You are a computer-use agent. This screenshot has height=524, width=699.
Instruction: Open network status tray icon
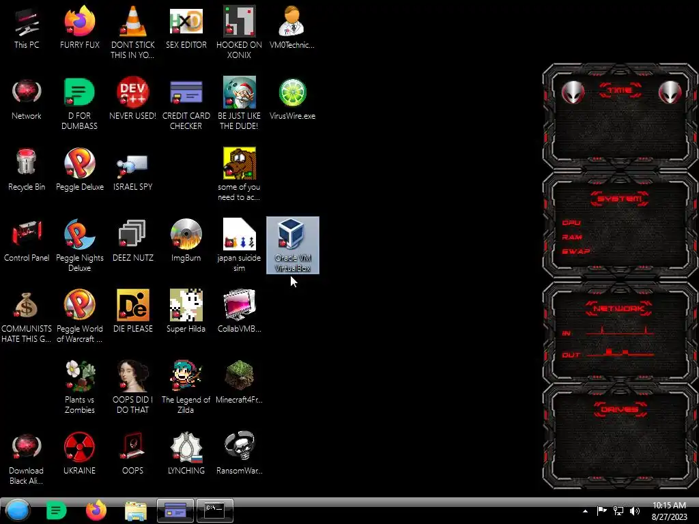coord(618,510)
